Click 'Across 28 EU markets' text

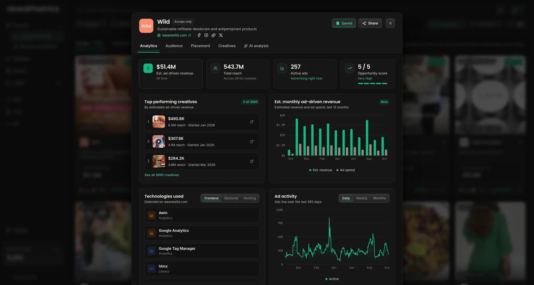tap(240, 78)
